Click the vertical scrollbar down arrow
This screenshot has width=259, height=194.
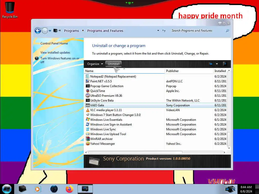tap(229, 148)
